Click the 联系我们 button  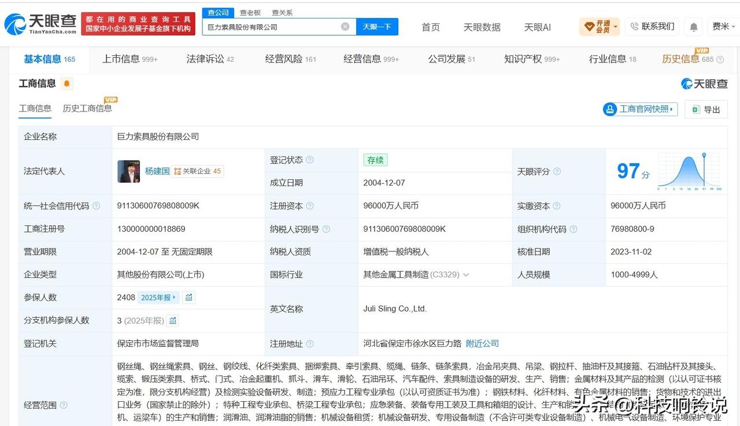tap(652, 27)
